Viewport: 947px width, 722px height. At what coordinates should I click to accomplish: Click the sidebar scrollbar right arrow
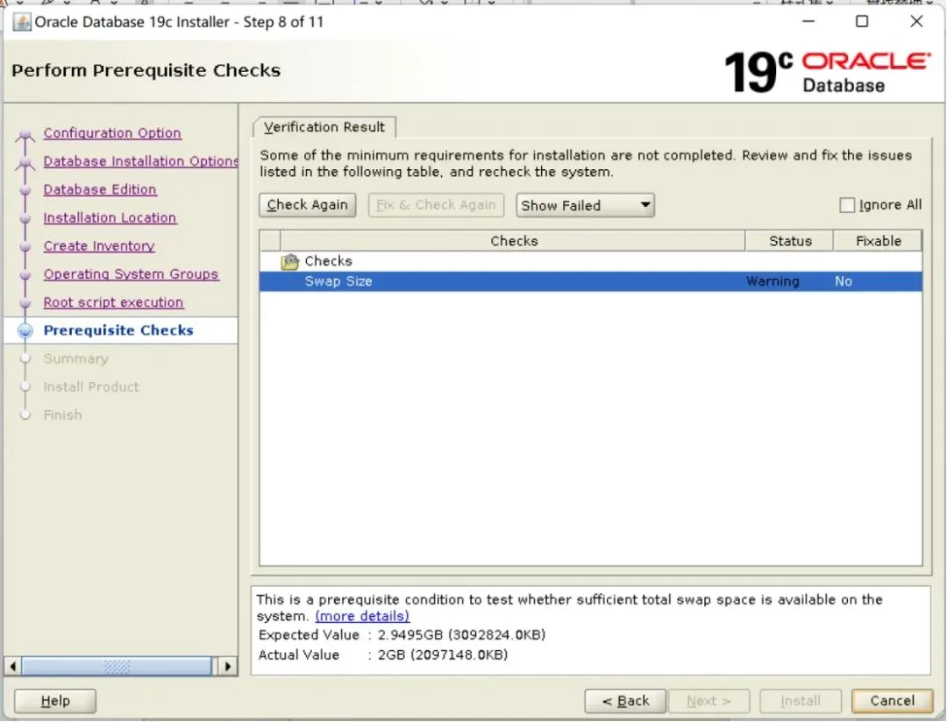tap(227, 667)
